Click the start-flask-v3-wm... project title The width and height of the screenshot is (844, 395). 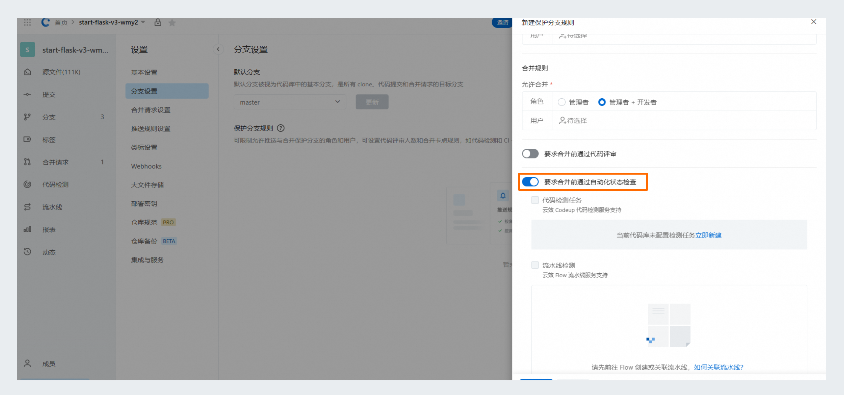(75, 50)
